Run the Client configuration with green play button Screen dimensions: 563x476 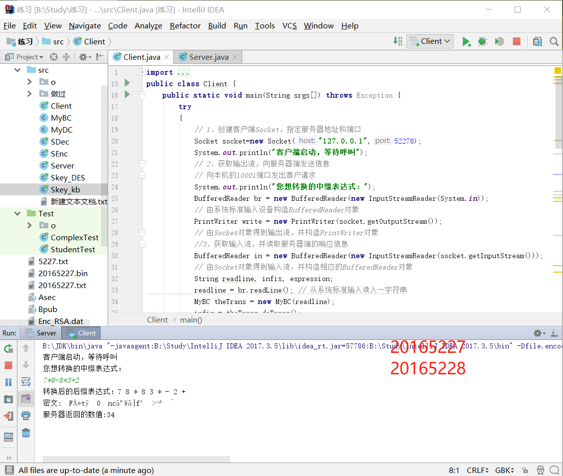[x=466, y=42]
